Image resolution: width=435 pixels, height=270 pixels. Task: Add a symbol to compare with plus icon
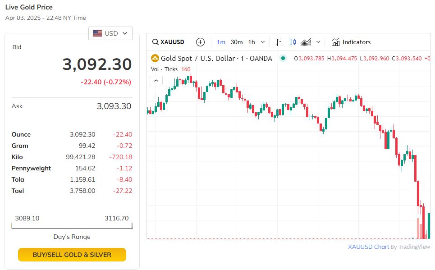[201, 42]
